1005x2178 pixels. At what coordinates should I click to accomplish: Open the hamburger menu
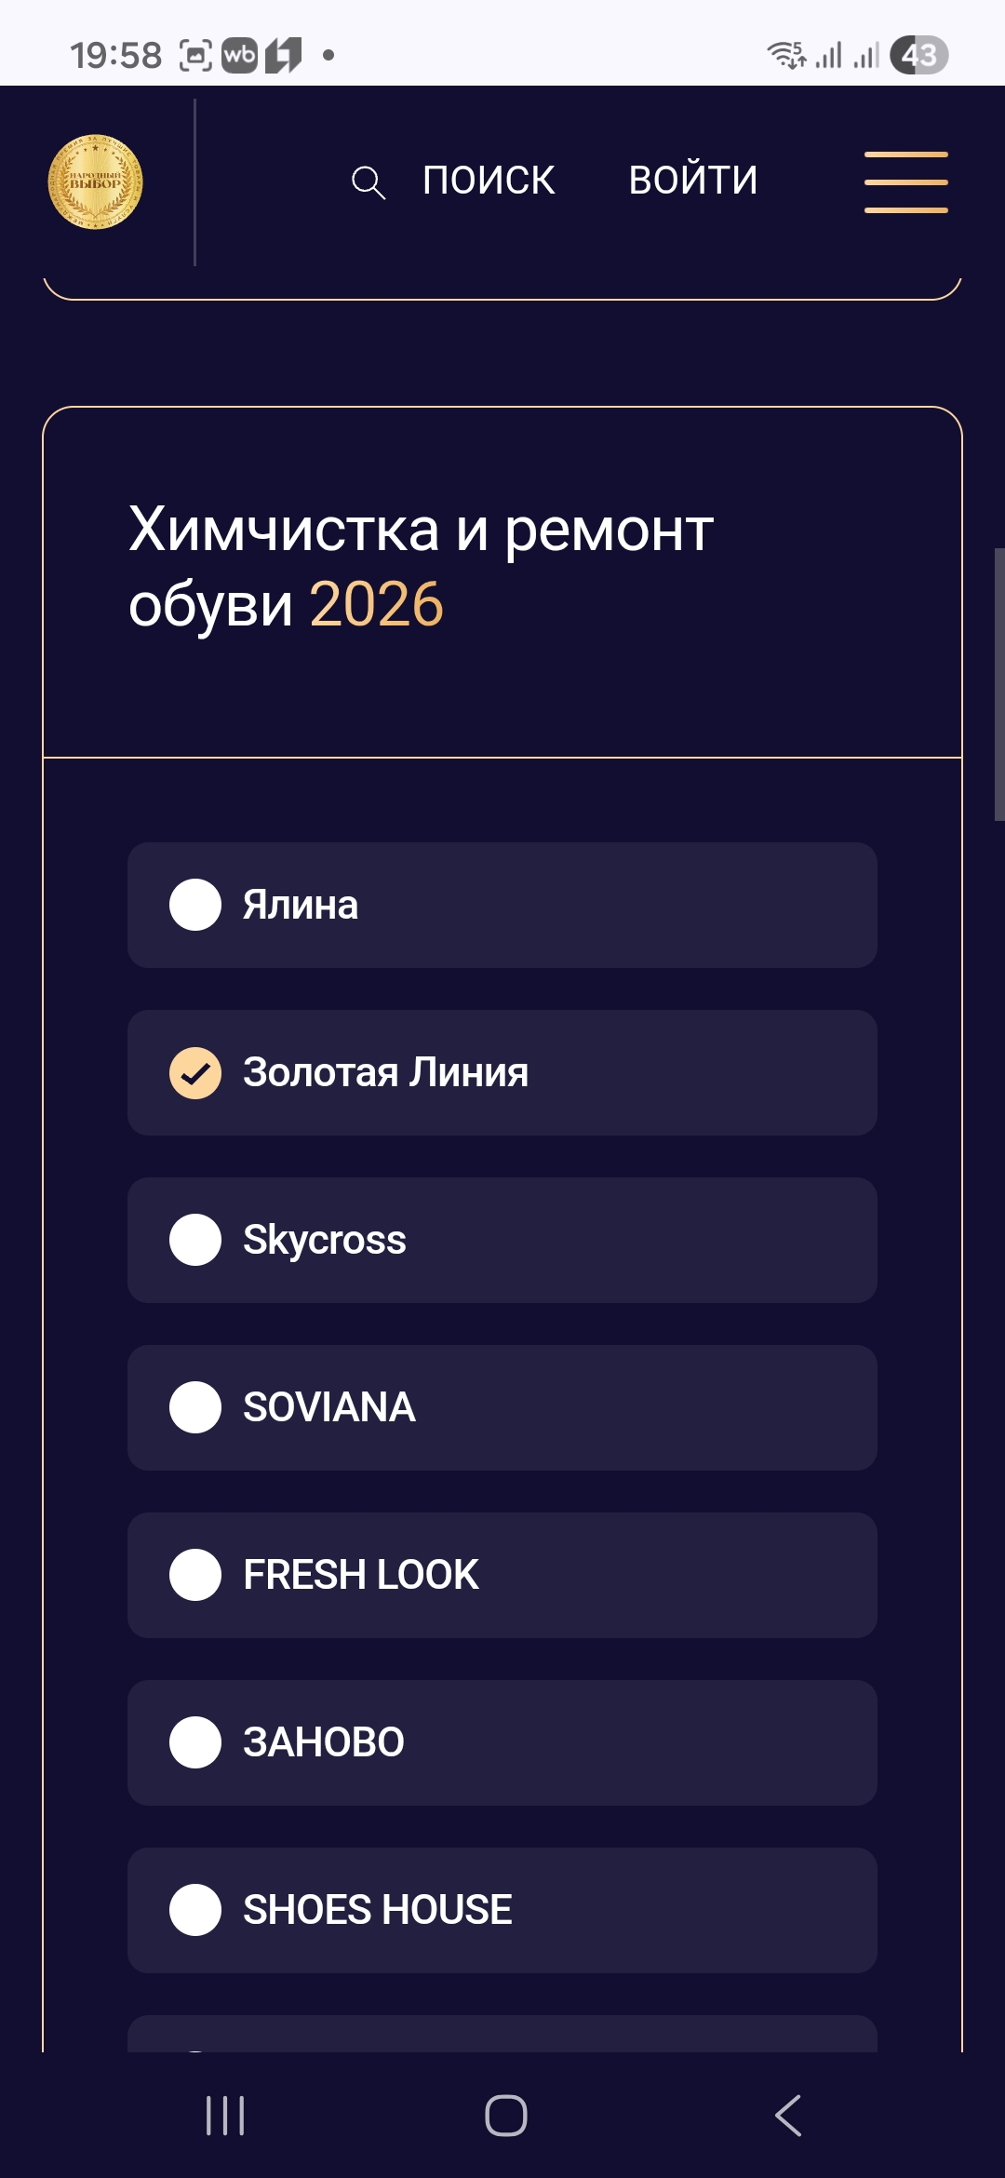point(905,182)
